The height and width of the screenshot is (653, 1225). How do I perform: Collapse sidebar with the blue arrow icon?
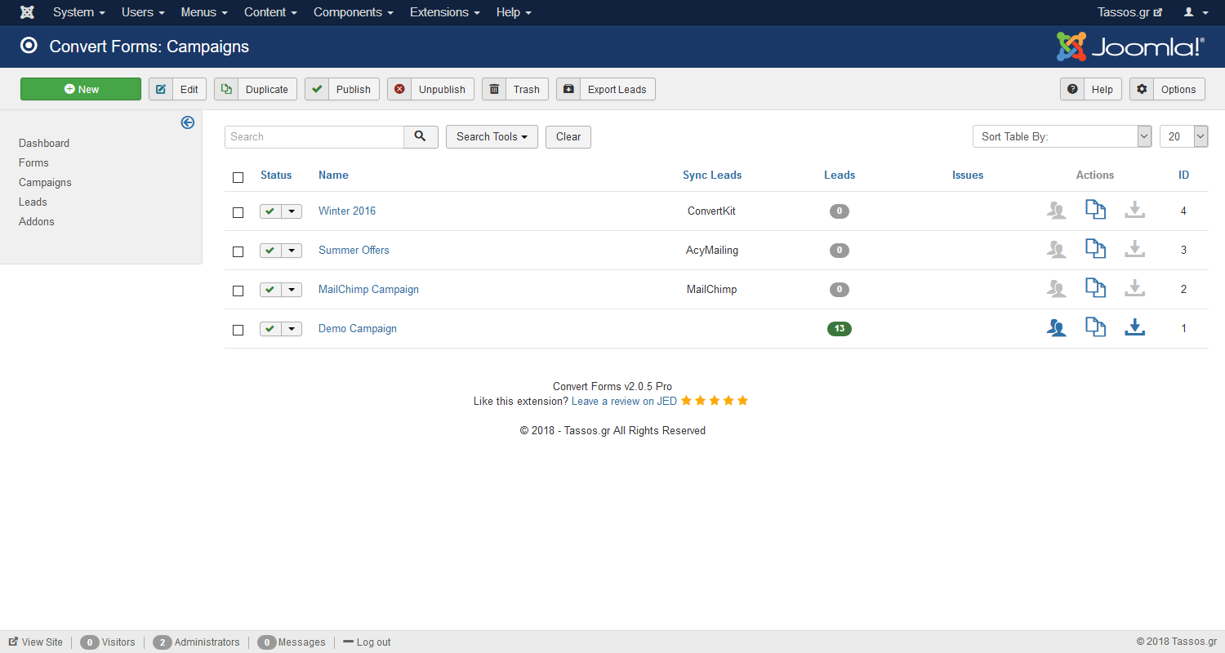(x=188, y=122)
